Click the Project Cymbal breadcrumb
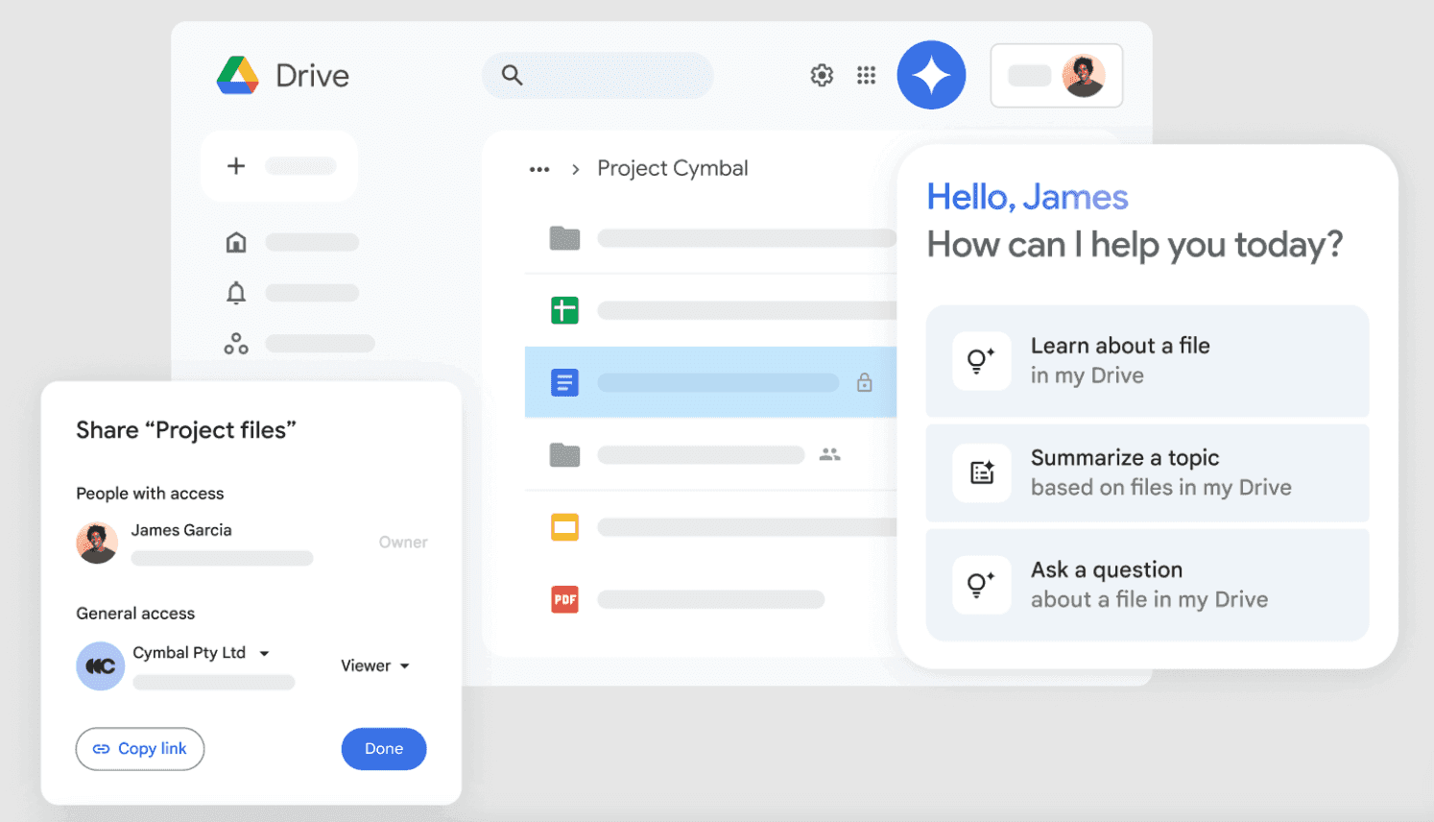The height and width of the screenshot is (822, 1434). coord(672,168)
